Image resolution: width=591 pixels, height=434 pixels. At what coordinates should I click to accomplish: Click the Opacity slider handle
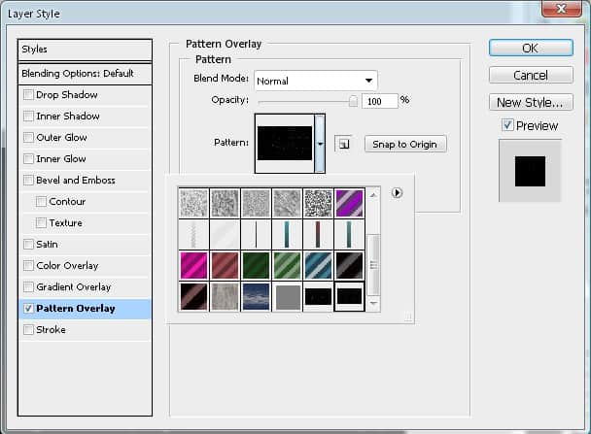[x=353, y=100]
